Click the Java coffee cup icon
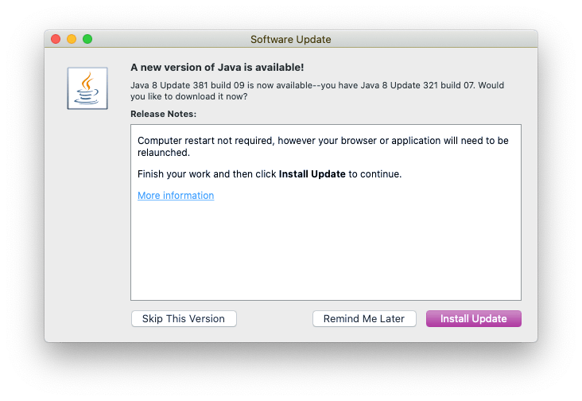The width and height of the screenshot is (582, 401). click(87, 88)
